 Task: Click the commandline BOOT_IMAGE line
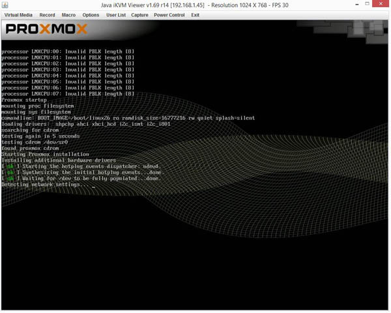tap(128, 118)
